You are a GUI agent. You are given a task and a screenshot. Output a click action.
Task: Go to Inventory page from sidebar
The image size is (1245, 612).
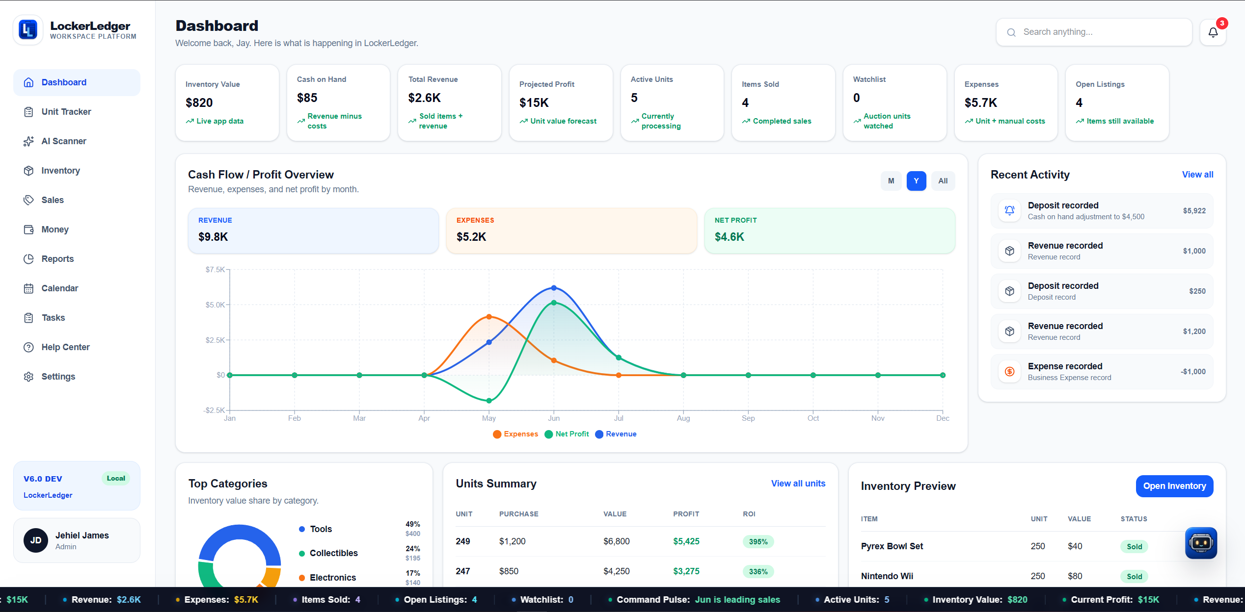77,171
